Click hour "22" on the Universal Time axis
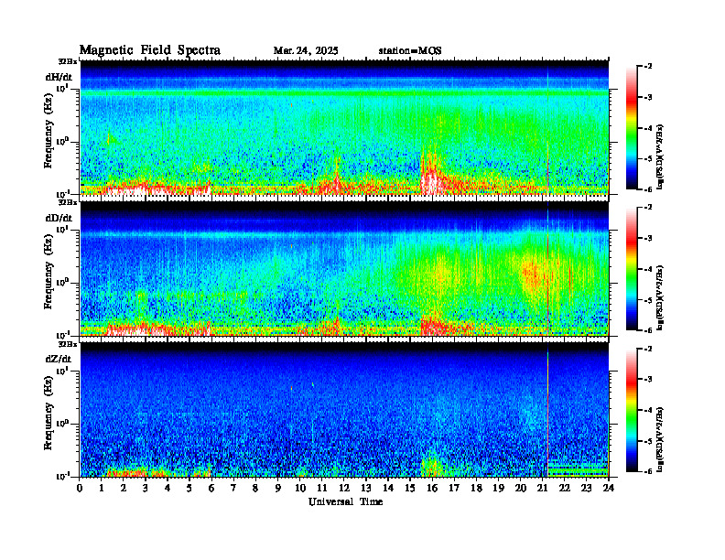725x560 pixels. point(565,489)
